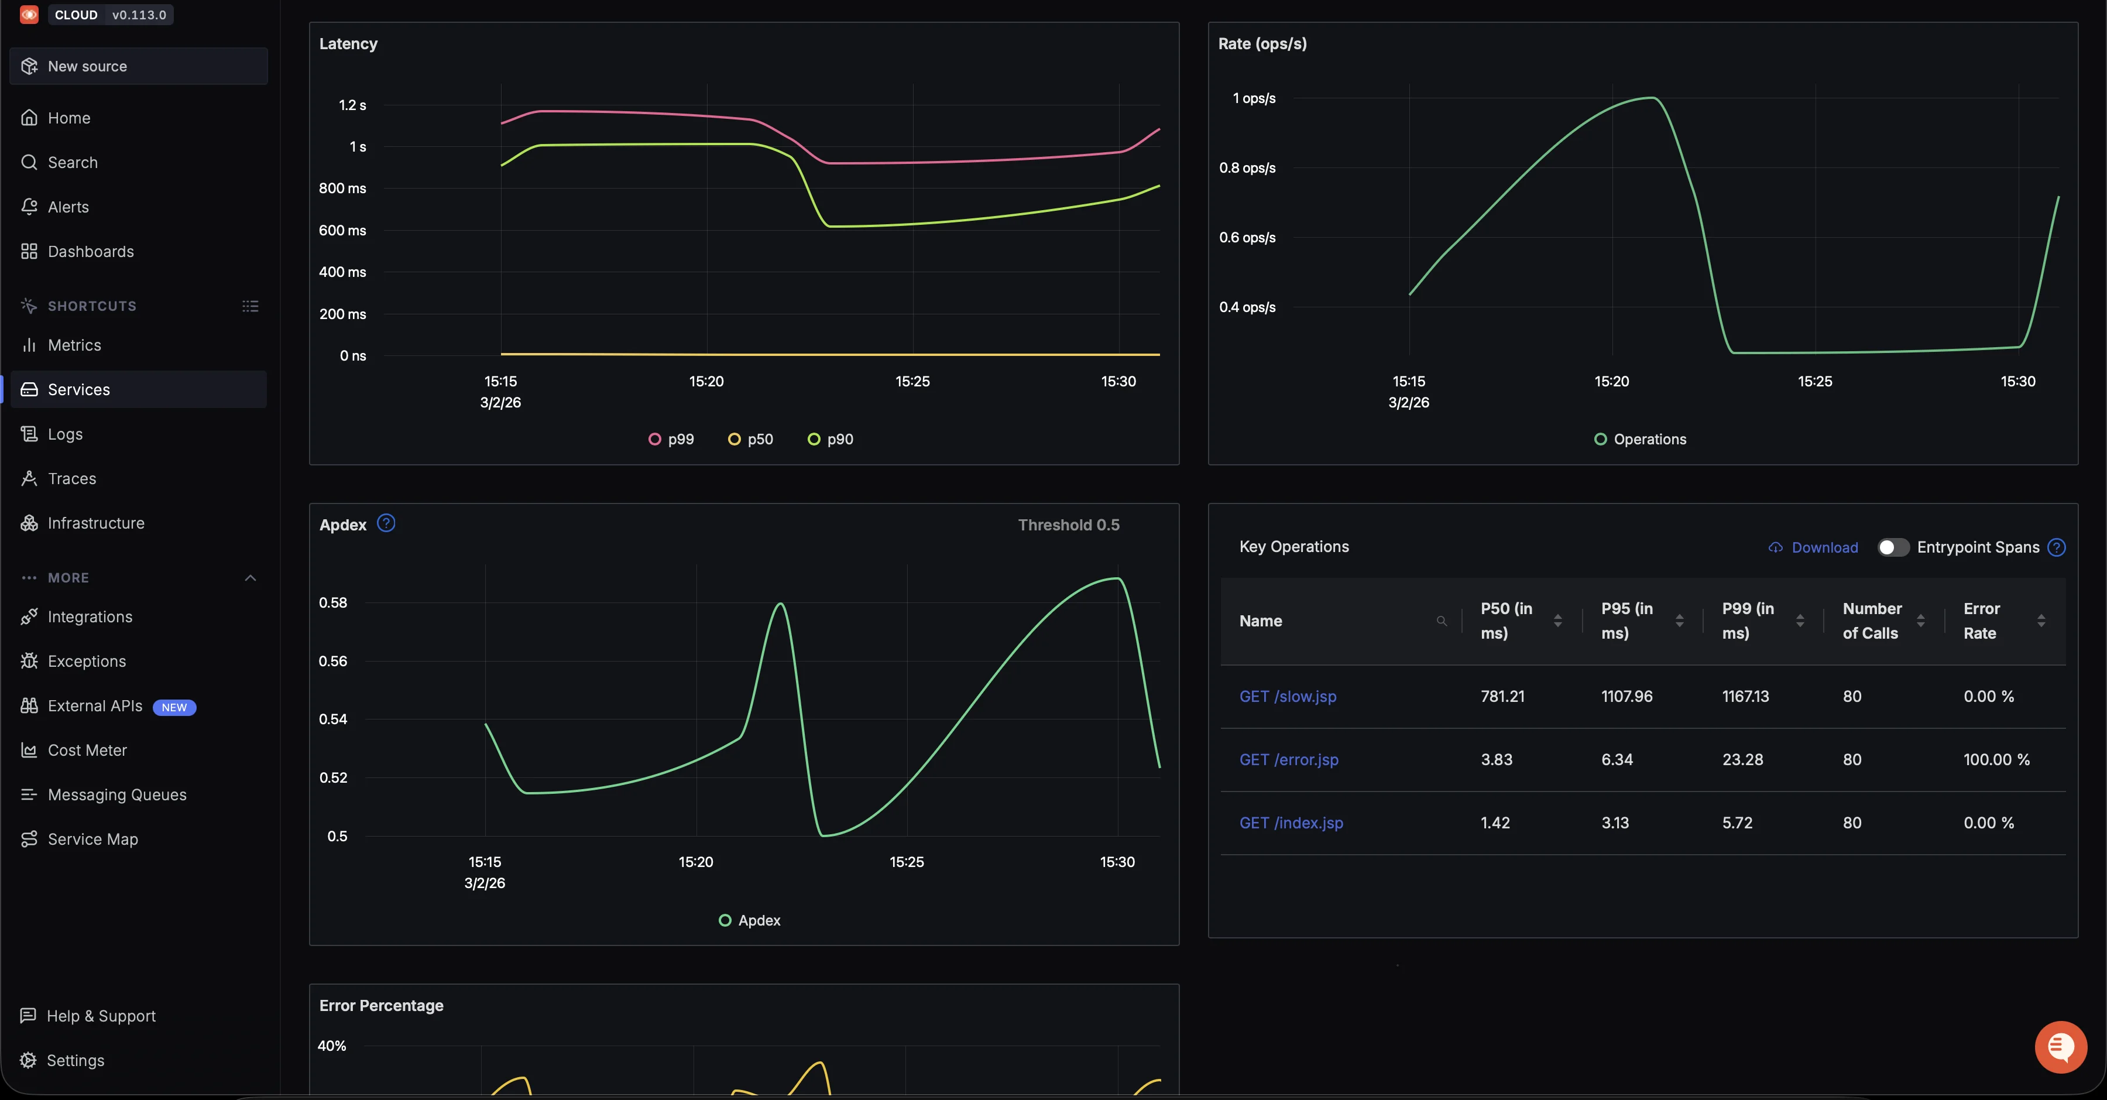The image size is (2107, 1100).
Task: Click the Apdex help question icon
Action: (x=386, y=523)
